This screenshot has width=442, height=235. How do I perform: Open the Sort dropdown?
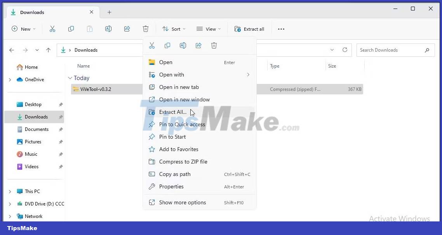click(x=174, y=29)
